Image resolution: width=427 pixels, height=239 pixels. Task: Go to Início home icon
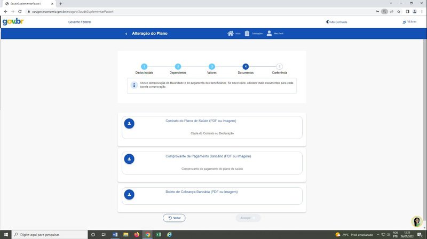pos(231,34)
